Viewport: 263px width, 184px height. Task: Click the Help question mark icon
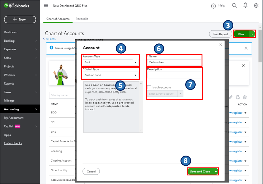click(213, 6)
